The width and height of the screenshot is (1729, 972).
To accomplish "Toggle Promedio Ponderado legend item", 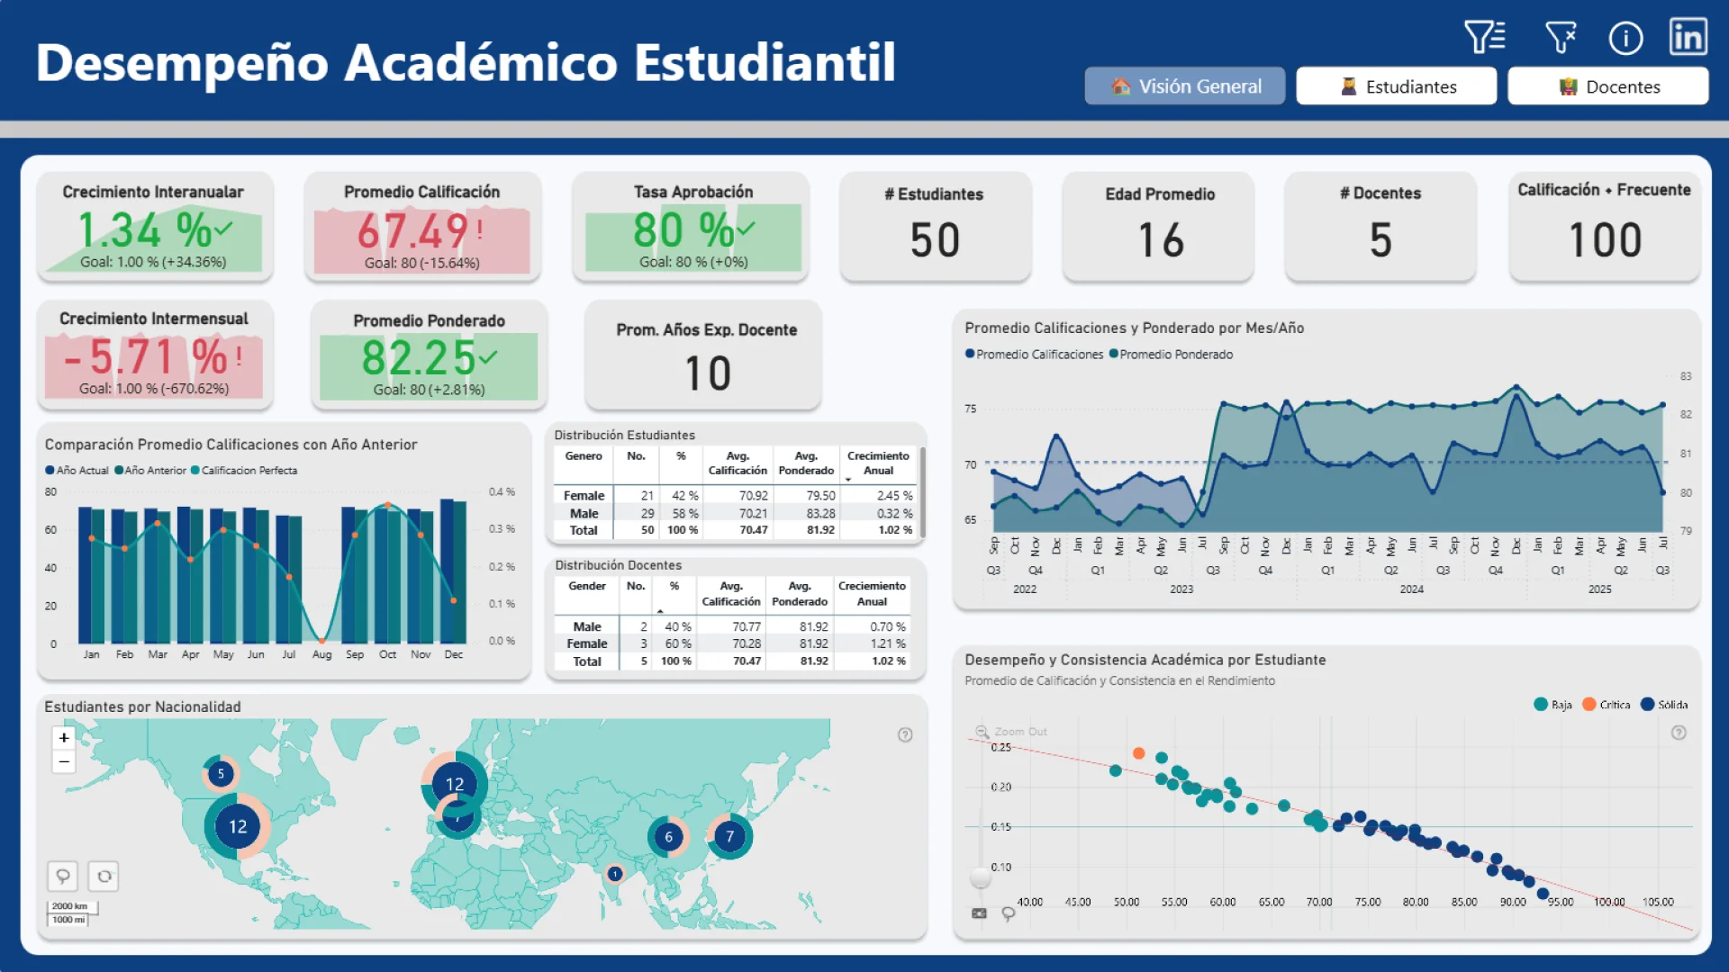I will coord(1171,355).
